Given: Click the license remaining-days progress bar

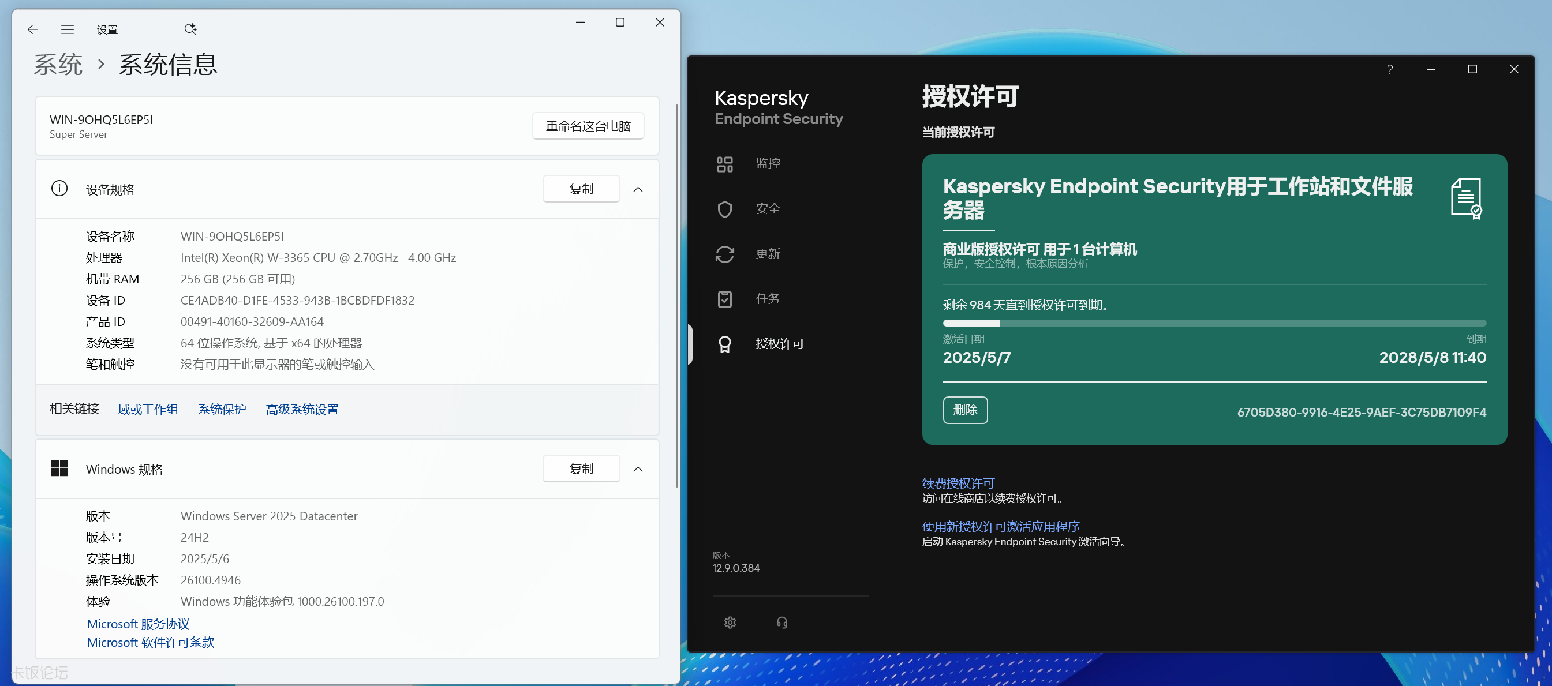Looking at the screenshot, I should click(1214, 324).
